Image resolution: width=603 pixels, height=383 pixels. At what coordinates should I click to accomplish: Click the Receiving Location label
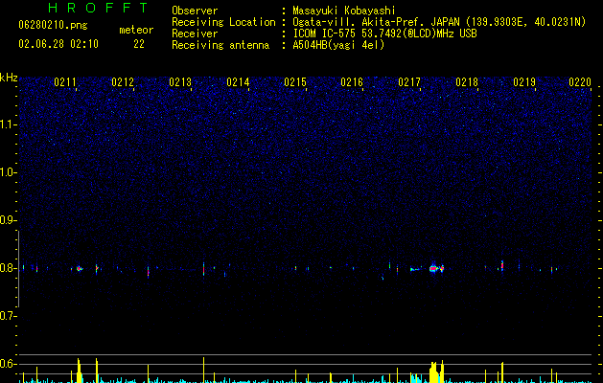(x=223, y=22)
